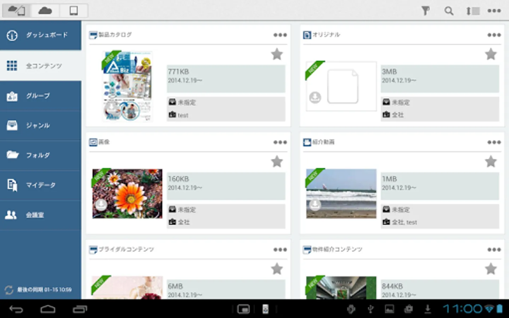Click the 3MB size info box
This screenshot has width=509, height=318.
pyautogui.click(x=440, y=79)
